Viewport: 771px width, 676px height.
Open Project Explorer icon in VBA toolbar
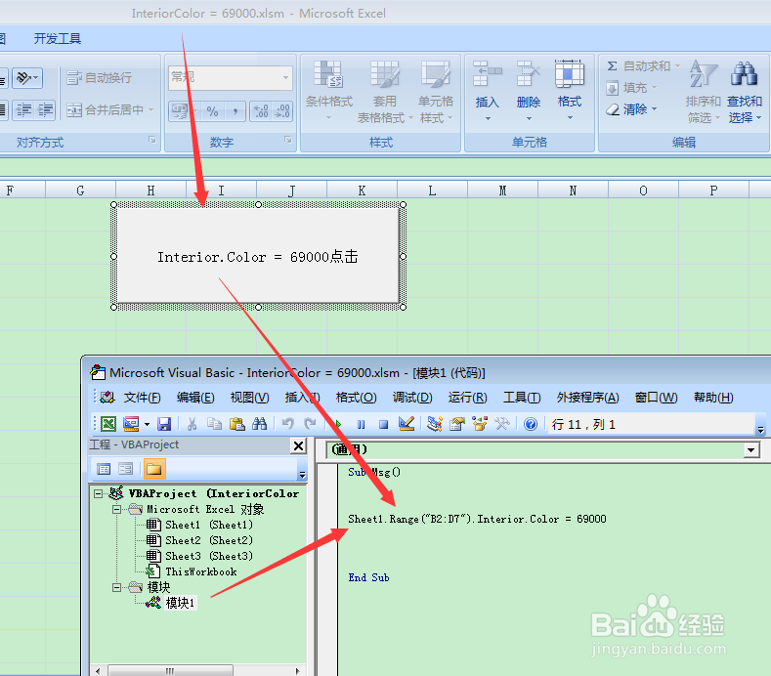435,424
